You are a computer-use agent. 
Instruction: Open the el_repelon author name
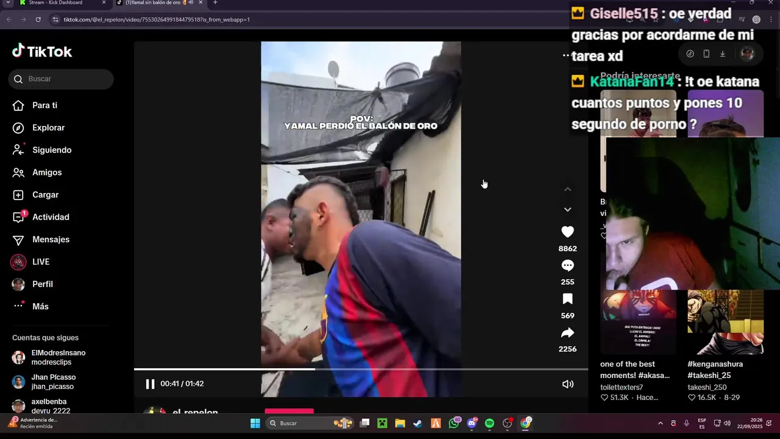195,412
